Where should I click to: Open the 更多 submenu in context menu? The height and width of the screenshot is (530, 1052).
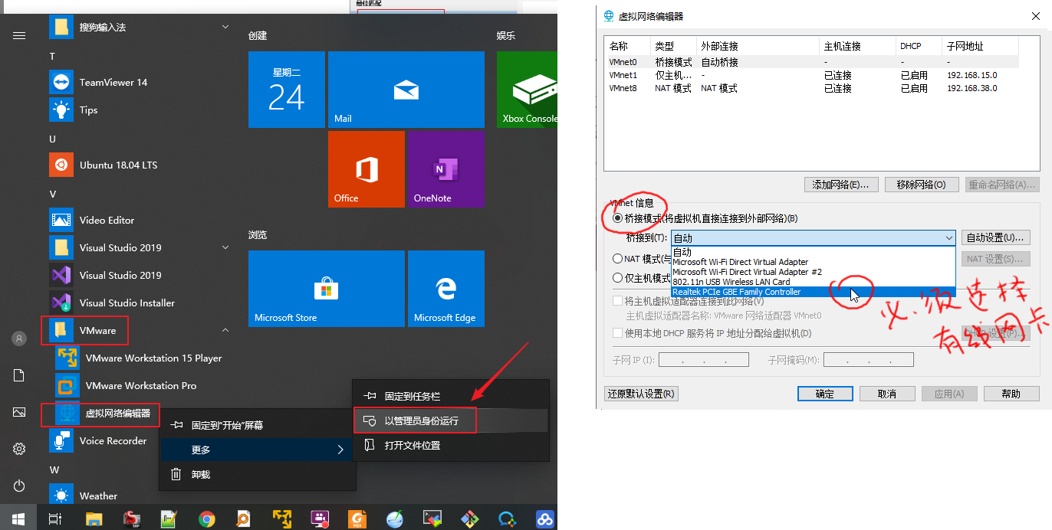coord(258,450)
